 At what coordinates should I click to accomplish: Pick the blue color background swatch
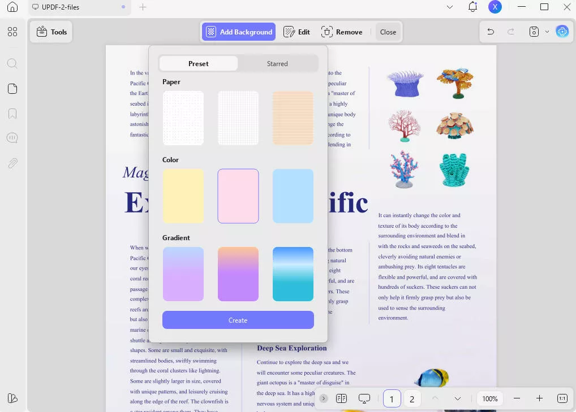click(293, 196)
